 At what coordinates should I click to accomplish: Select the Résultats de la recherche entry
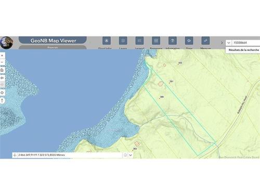pyautogui.click(x=243, y=50)
